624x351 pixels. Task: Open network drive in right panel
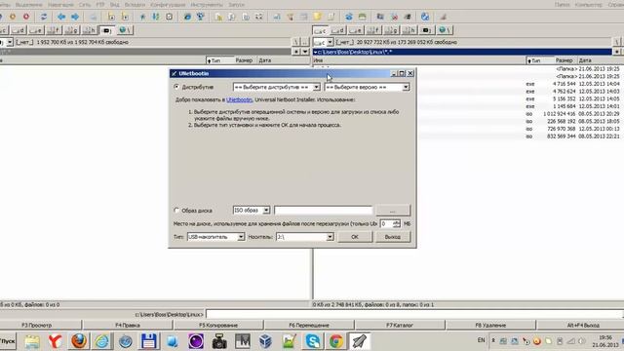pyautogui.click(x=445, y=30)
